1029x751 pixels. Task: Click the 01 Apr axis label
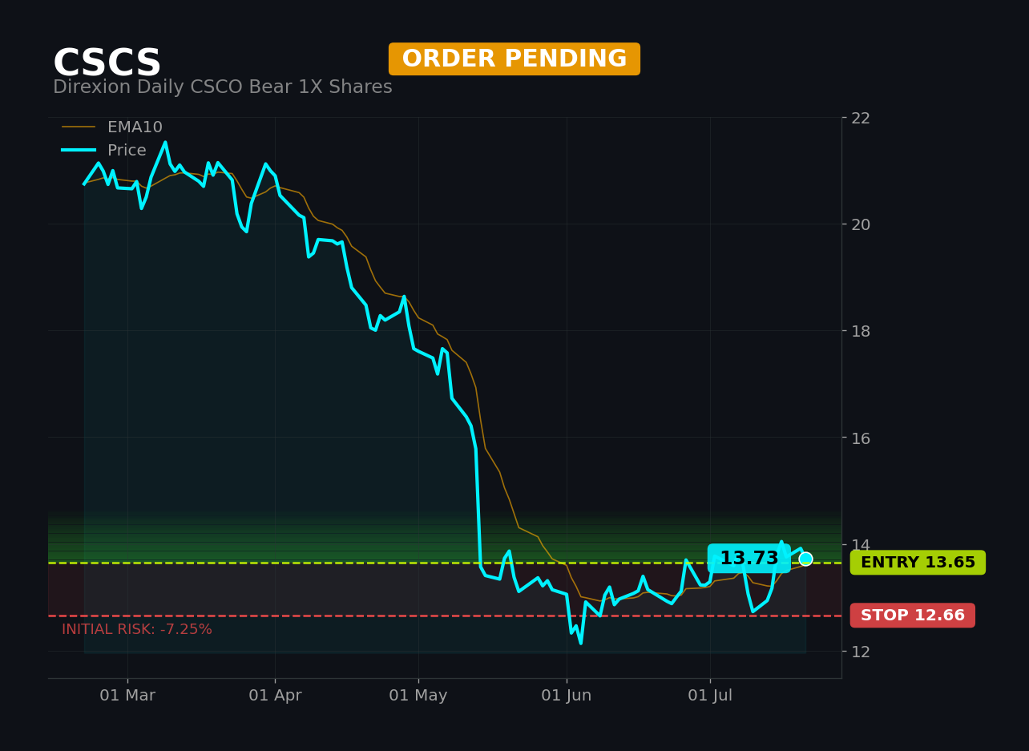pos(275,696)
